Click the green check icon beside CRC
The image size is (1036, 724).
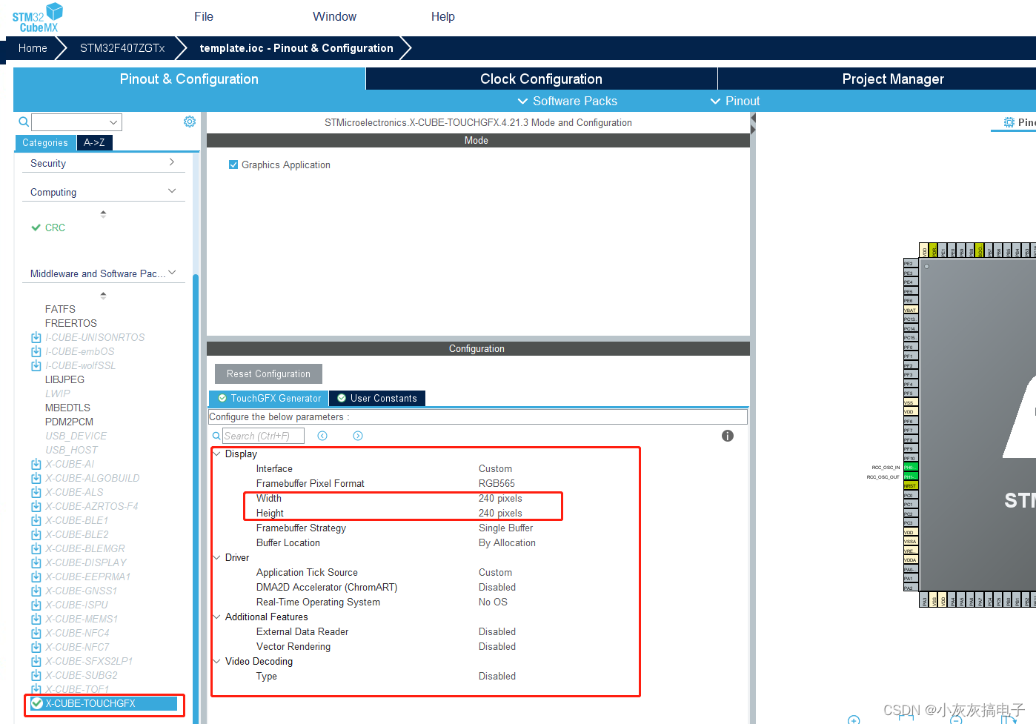point(36,228)
